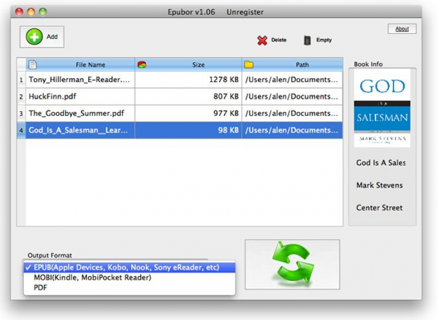
Task: Select MOBI (Kindle, MobiPocket Reader) option
Action: (129, 277)
